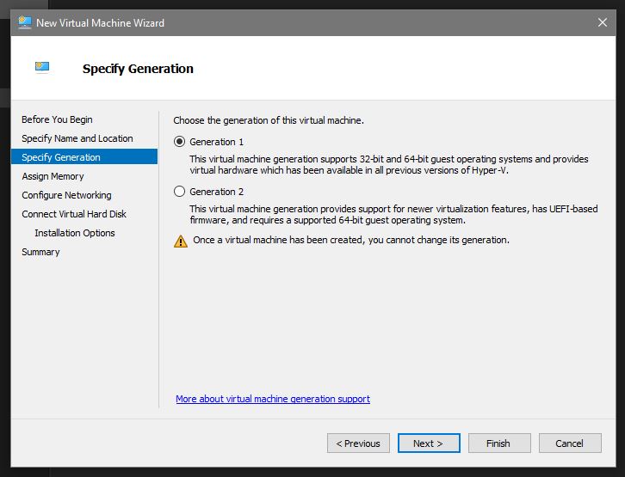The image size is (625, 477).
Task: Select the Generation 1 radio button
Action: [180, 142]
